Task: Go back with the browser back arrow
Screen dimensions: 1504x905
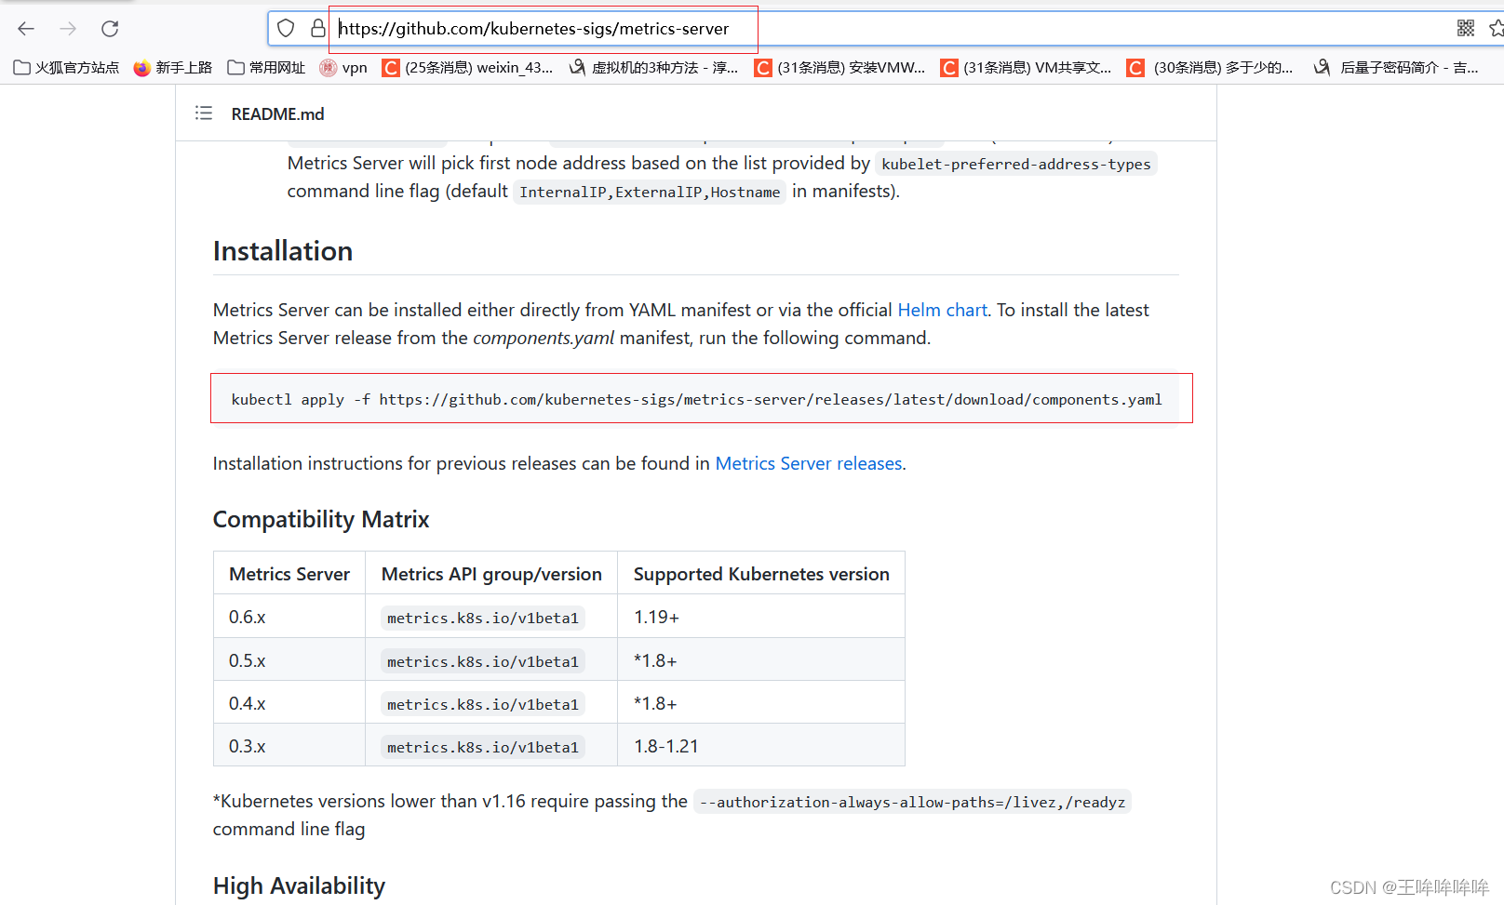Action: (x=26, y=29)
